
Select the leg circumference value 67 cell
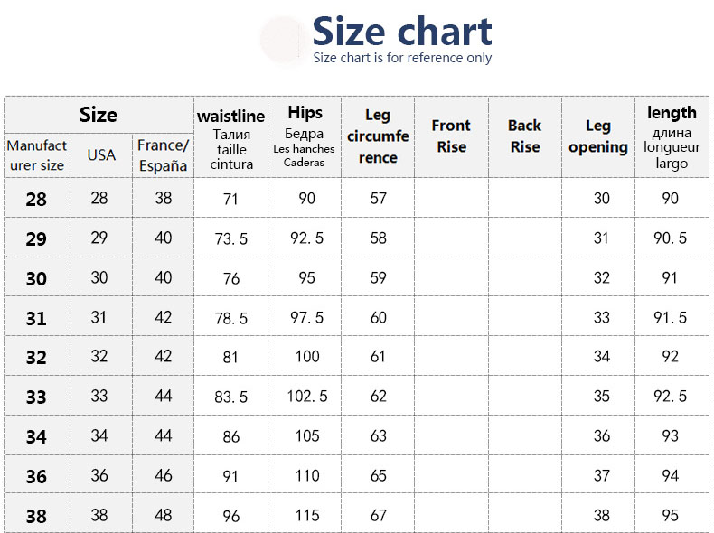[x=378, y=515]
